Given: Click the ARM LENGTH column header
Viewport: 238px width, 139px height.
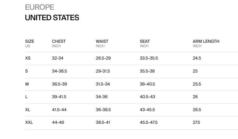Looking at the screenshot, I should click(x=206, y=41).
